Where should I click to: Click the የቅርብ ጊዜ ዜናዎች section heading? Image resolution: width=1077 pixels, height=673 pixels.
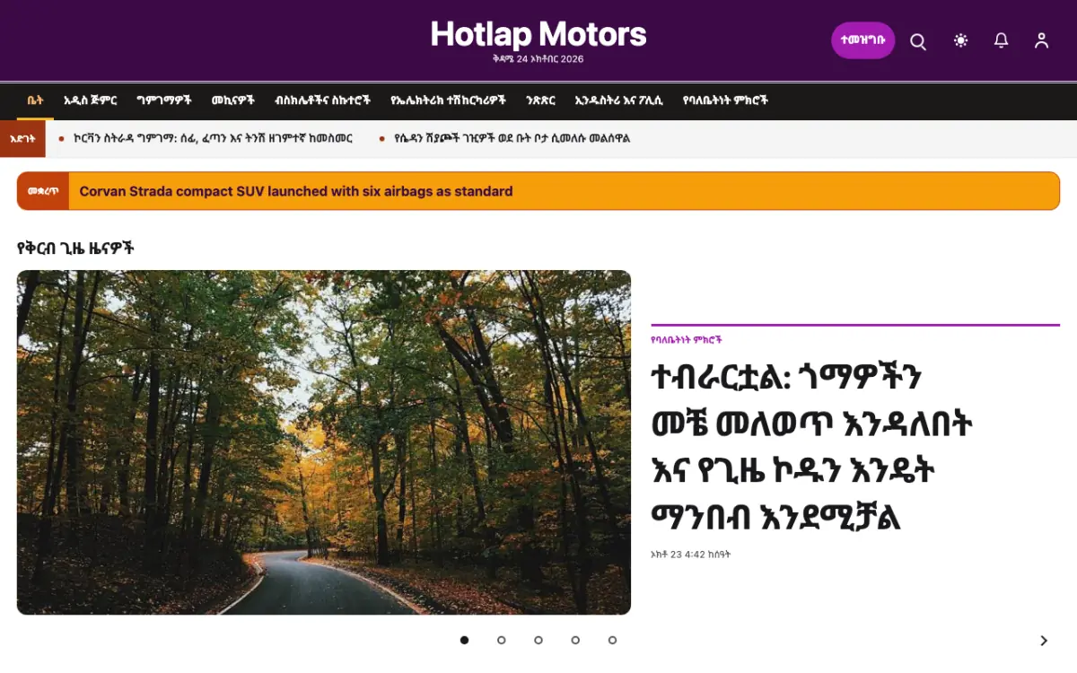click(75, 248)
